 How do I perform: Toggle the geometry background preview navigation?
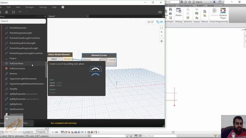click(x=150, y=22)
